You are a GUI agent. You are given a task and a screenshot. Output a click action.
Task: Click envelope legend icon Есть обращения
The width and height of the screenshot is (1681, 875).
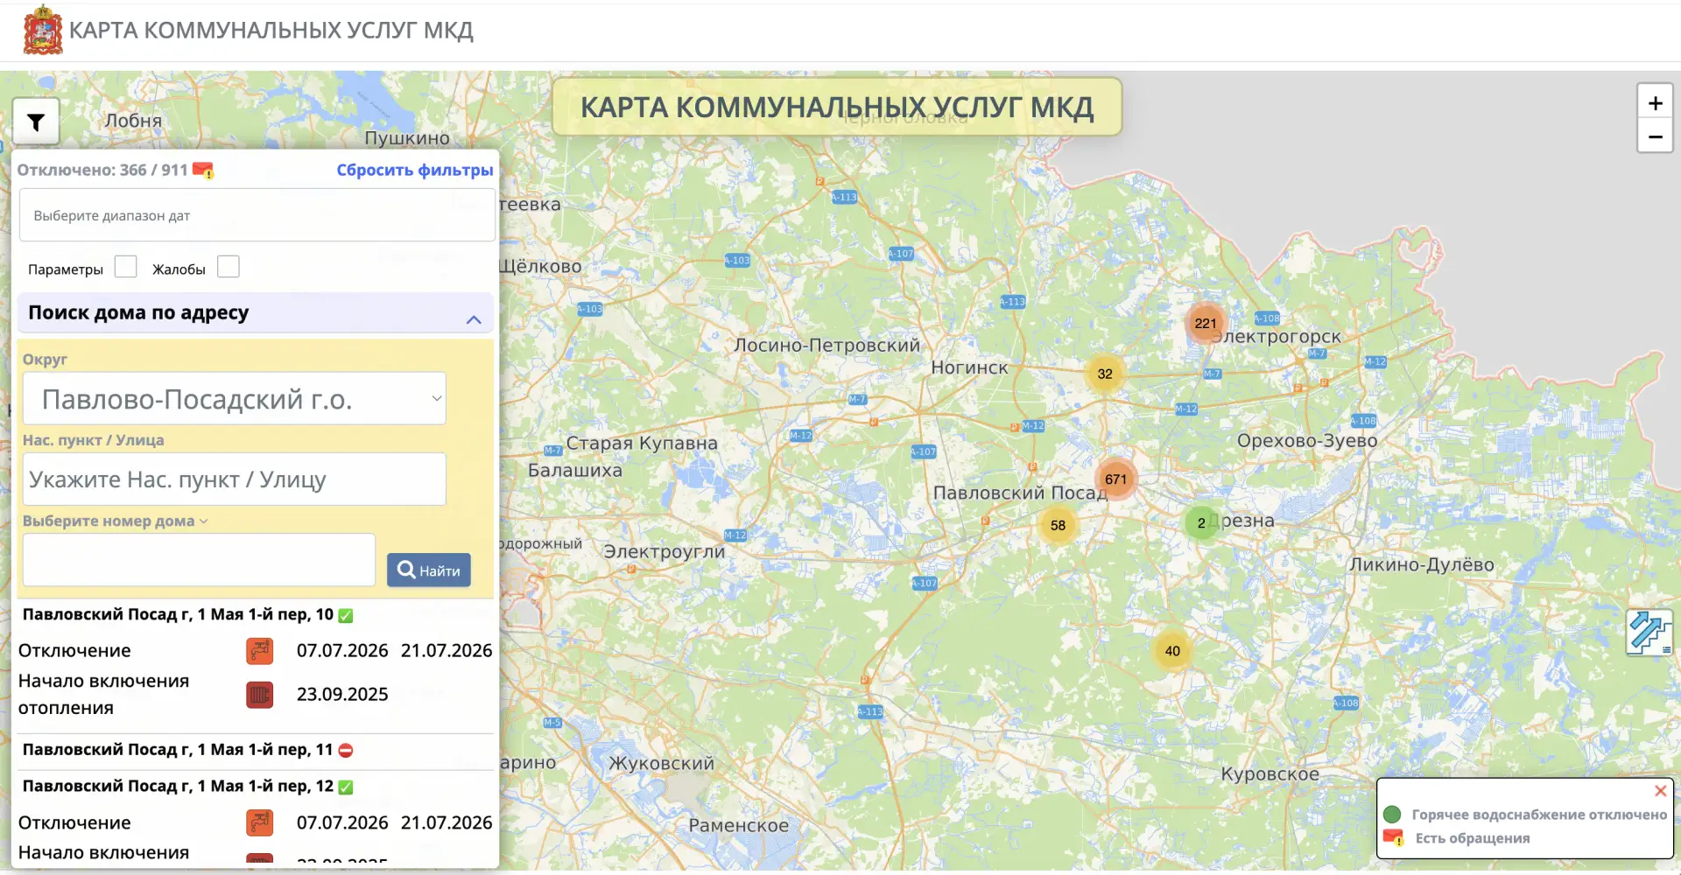click(x=1393, y=838)
